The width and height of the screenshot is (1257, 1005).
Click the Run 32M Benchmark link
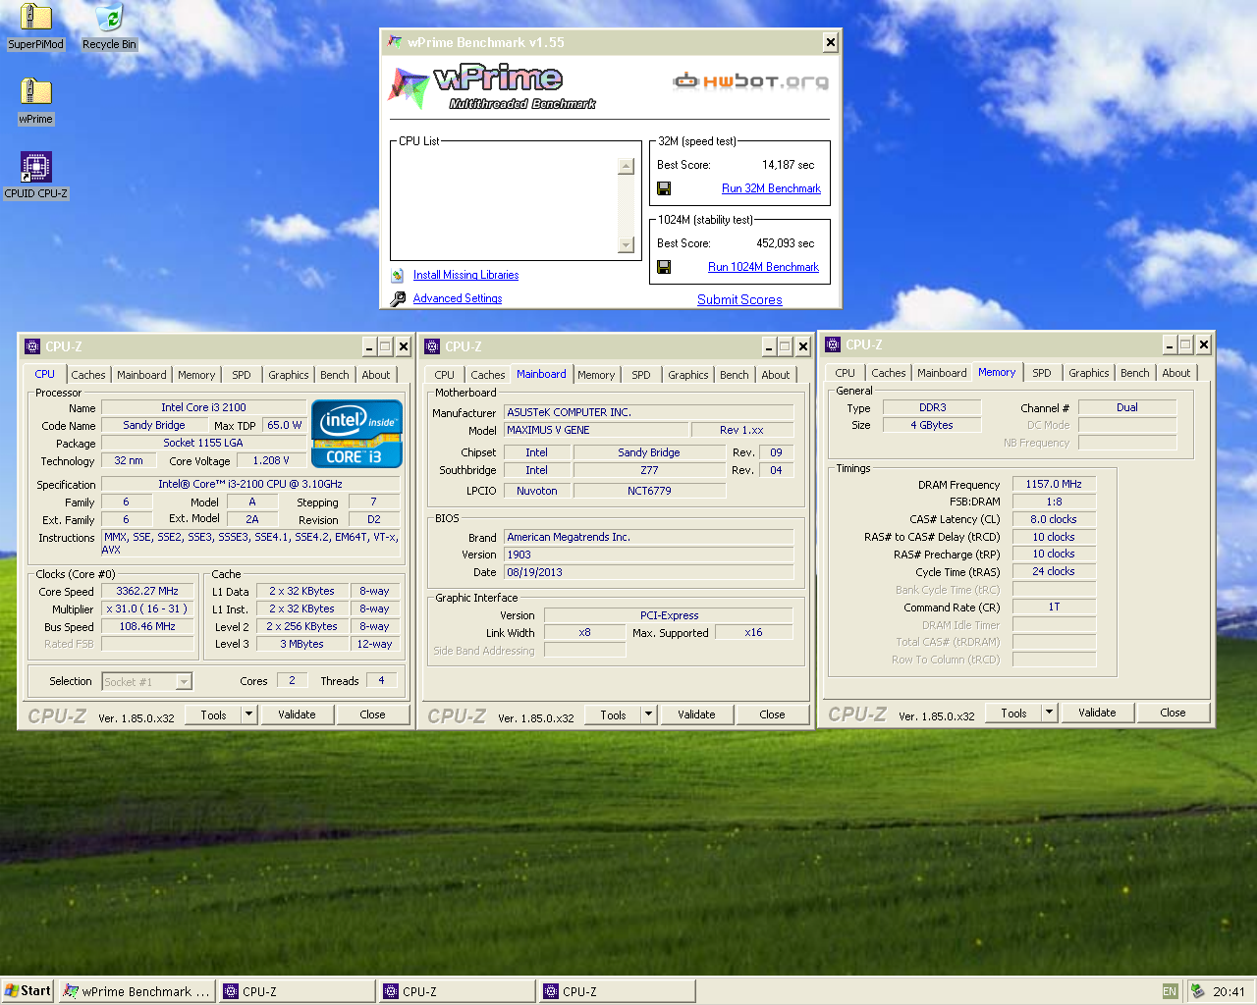771,188
